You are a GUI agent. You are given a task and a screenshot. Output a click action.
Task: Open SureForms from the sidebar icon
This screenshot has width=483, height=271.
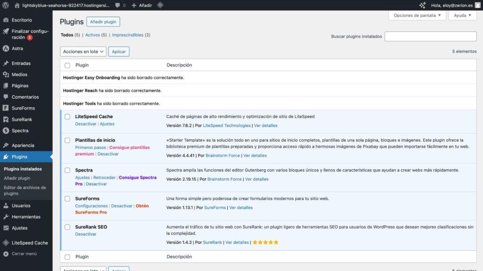[x=6, y=108]
